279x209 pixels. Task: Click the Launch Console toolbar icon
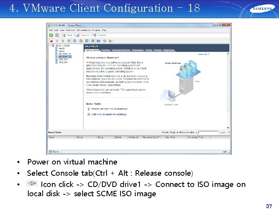coord(93,41)
